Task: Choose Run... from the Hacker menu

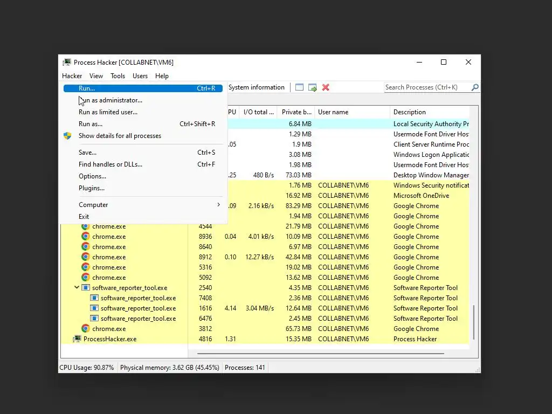Action: tap(143, 88)
